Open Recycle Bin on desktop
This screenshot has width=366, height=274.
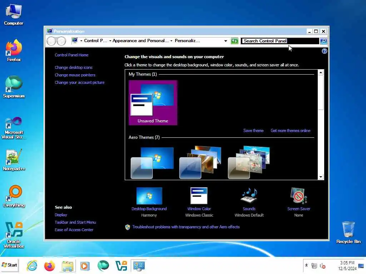point(348,233)
